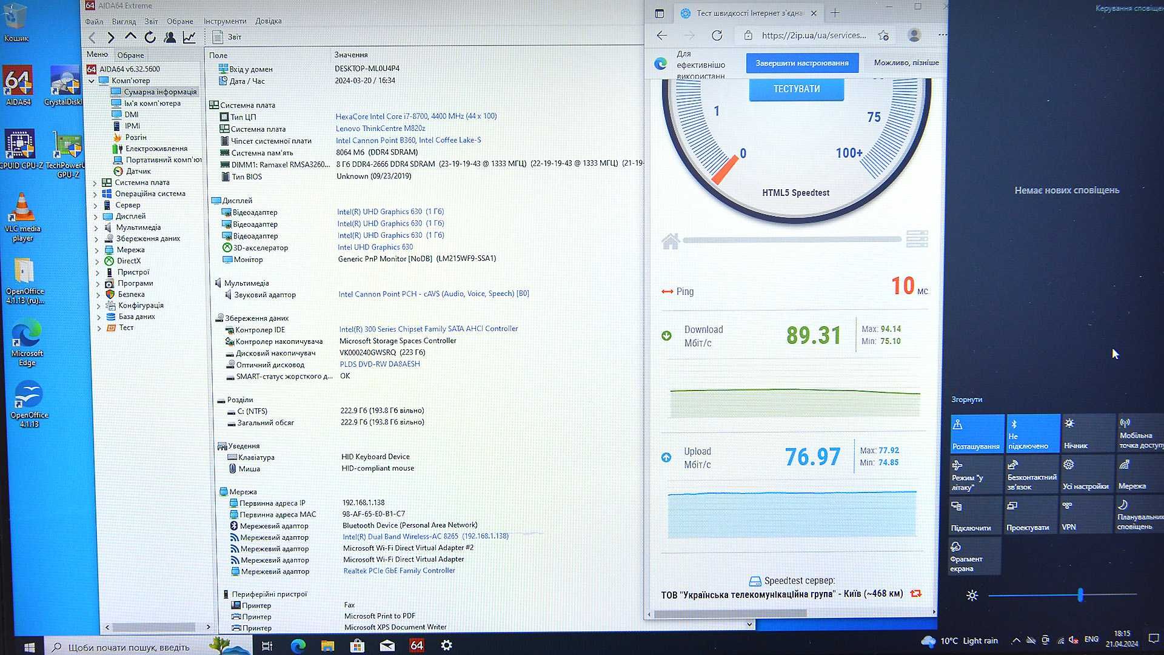Expand the Операційна система tree node
This screenshot has width=1164, height=655.
point(95,194)
